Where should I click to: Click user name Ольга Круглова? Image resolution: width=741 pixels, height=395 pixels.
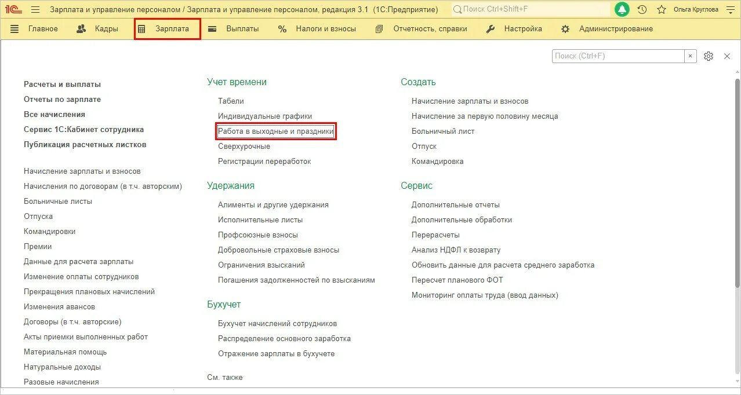[696, 9]
